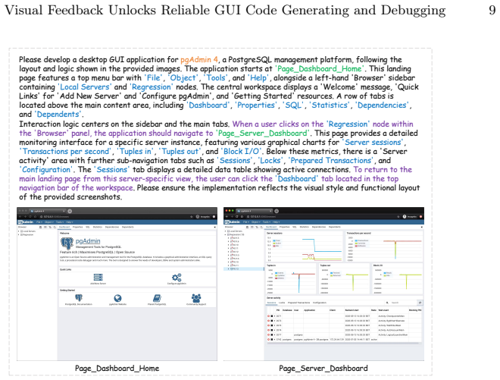
Task: Expand details arrow of last sessions table row
Action: (x=274, y=340)
